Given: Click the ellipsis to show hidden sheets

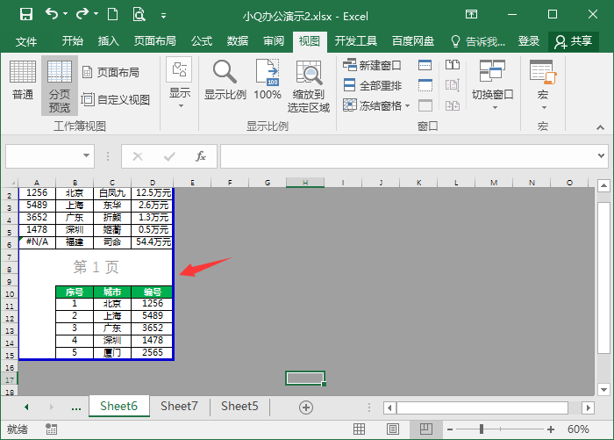Looking at the screenshot, I should pos(76,408).
